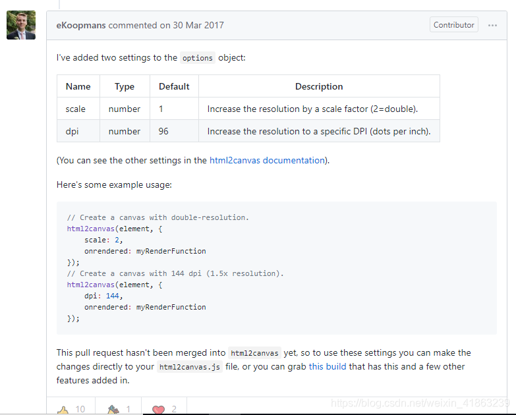Click the default value '1' cell
This screenshot has width=516, height=415.
(x=174, y=109)
